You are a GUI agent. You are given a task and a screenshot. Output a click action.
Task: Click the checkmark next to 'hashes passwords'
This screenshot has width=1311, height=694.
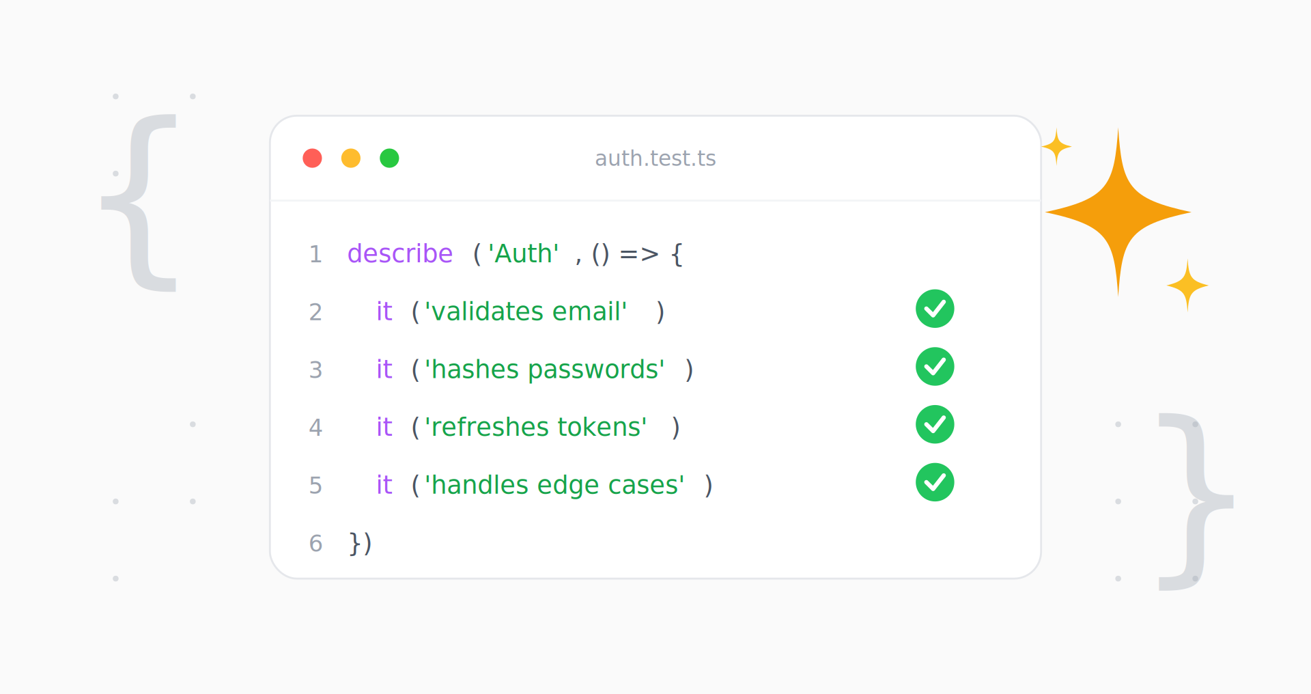pos(934,367)
